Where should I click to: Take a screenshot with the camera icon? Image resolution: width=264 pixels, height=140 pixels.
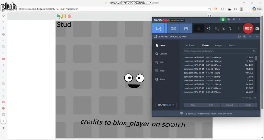pyautogui.click(x=257, y=28)
